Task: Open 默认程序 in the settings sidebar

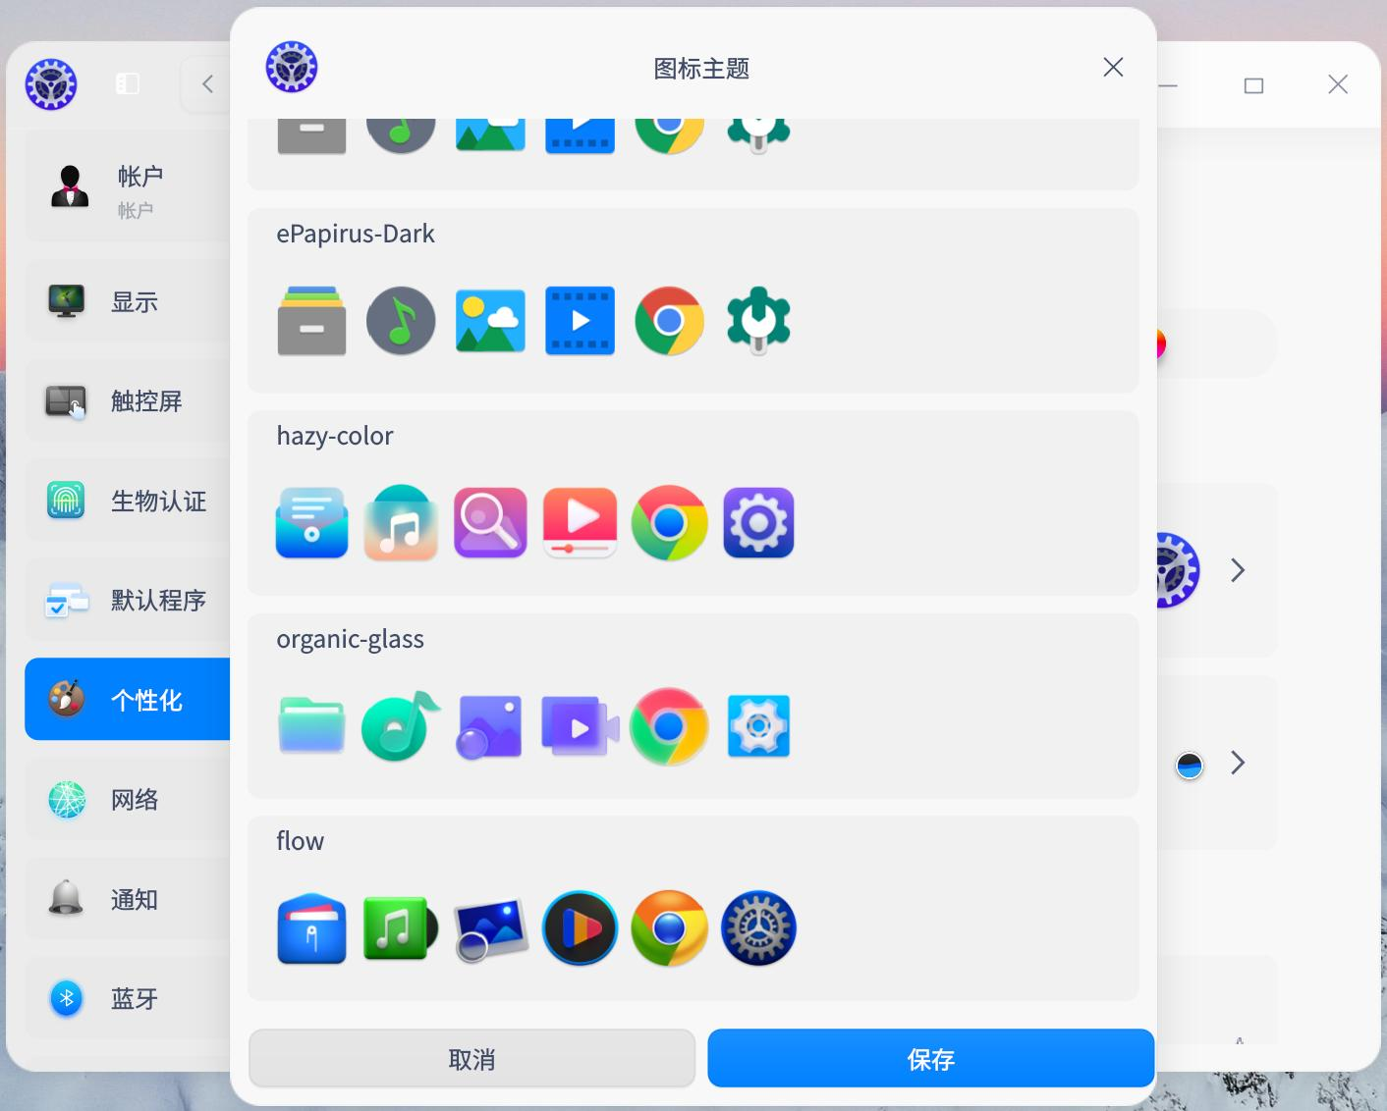Action: (128, 600)
